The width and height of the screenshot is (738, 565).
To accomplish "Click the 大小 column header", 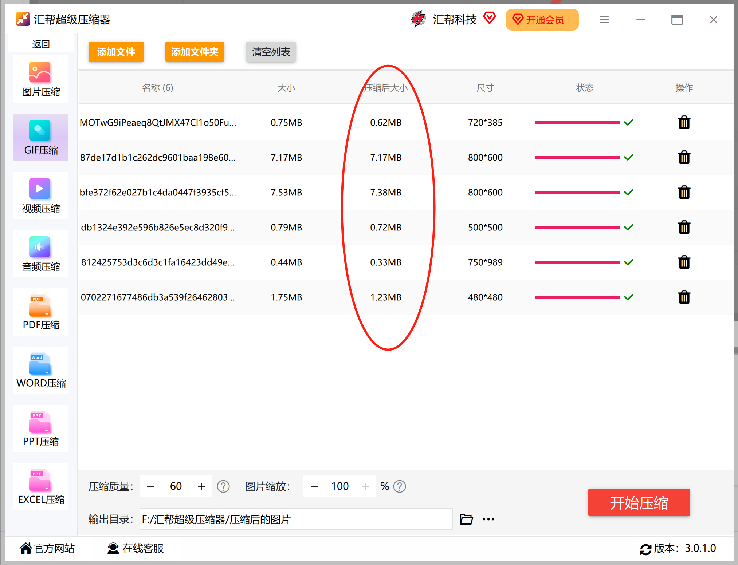I will (x=286, y=88).
